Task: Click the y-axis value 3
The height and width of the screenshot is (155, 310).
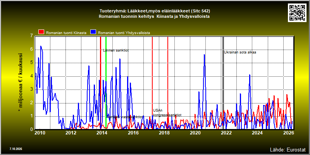Action: pyautogui.click(x=31, y=90)
